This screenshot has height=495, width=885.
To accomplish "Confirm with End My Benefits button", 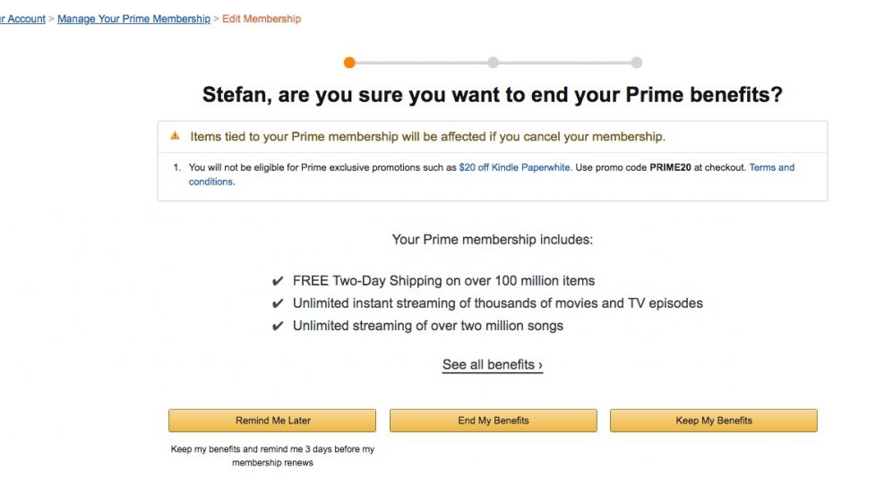I will (x=494, y=421).
